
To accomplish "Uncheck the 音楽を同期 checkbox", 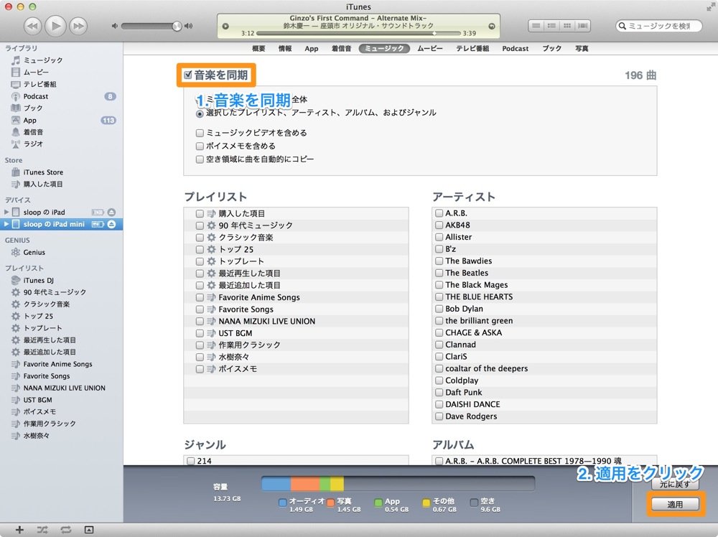I will [187, 75].
